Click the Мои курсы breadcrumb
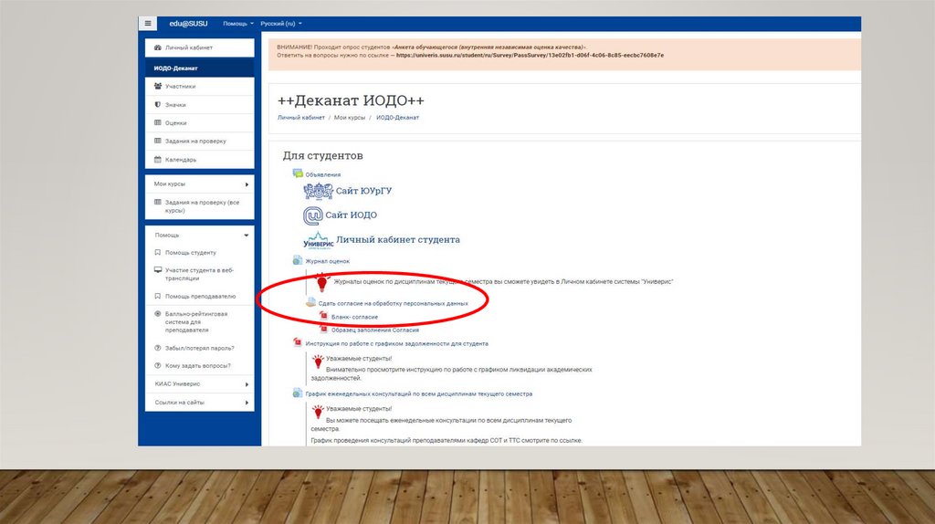 click(x=350, y=118)
